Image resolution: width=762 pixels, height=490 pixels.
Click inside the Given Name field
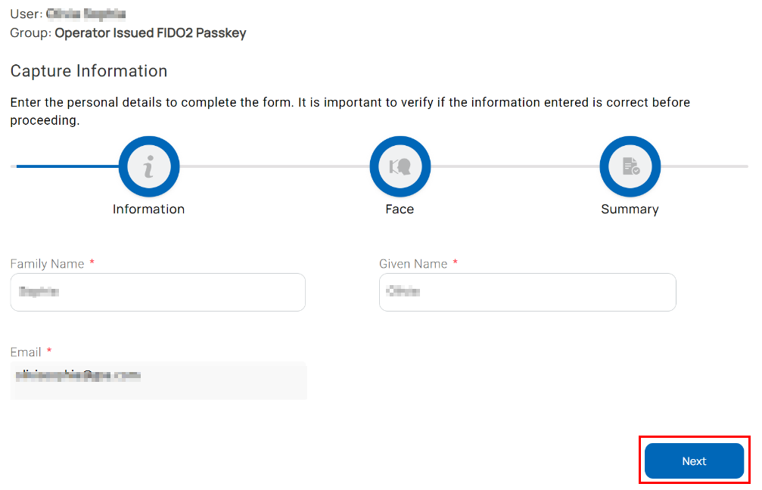[527, 292]
